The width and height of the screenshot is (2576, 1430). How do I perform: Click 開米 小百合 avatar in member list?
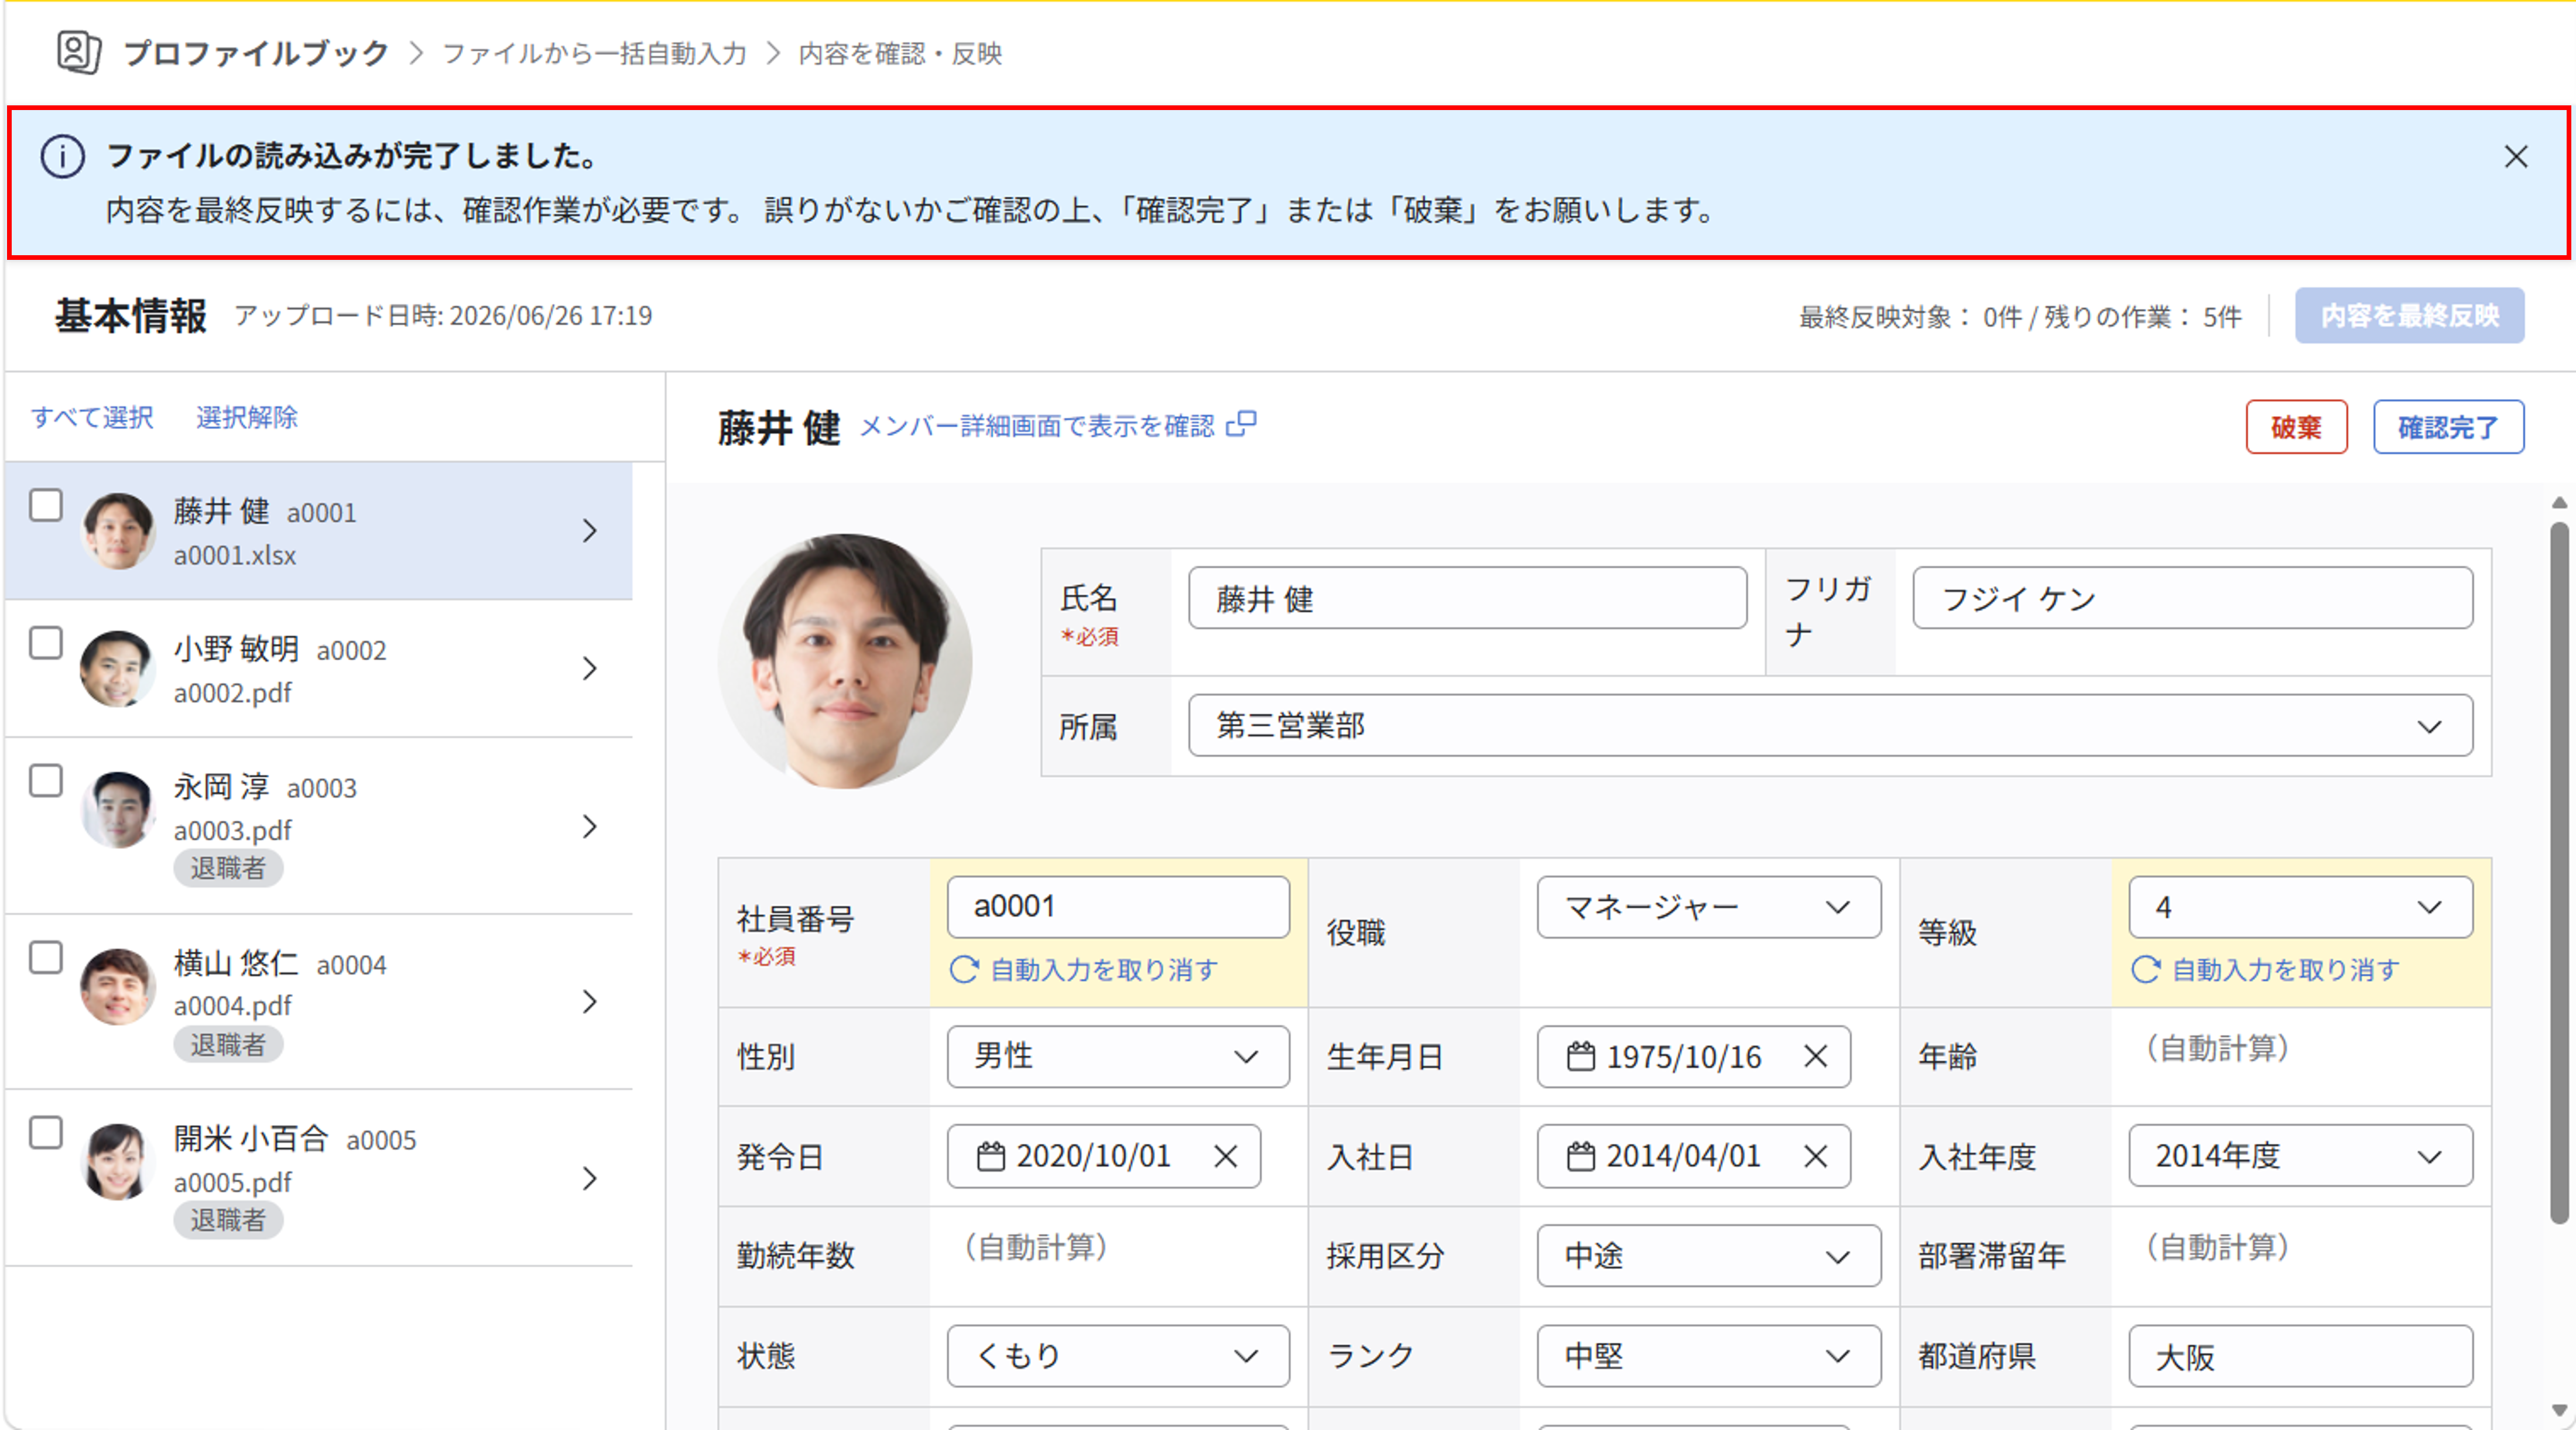click(x=118, y=1162)
